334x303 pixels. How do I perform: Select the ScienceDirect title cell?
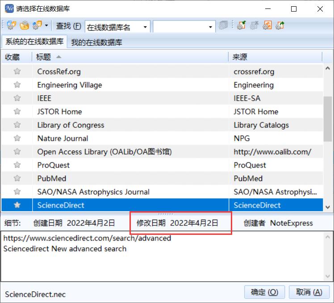coord(130,205)
